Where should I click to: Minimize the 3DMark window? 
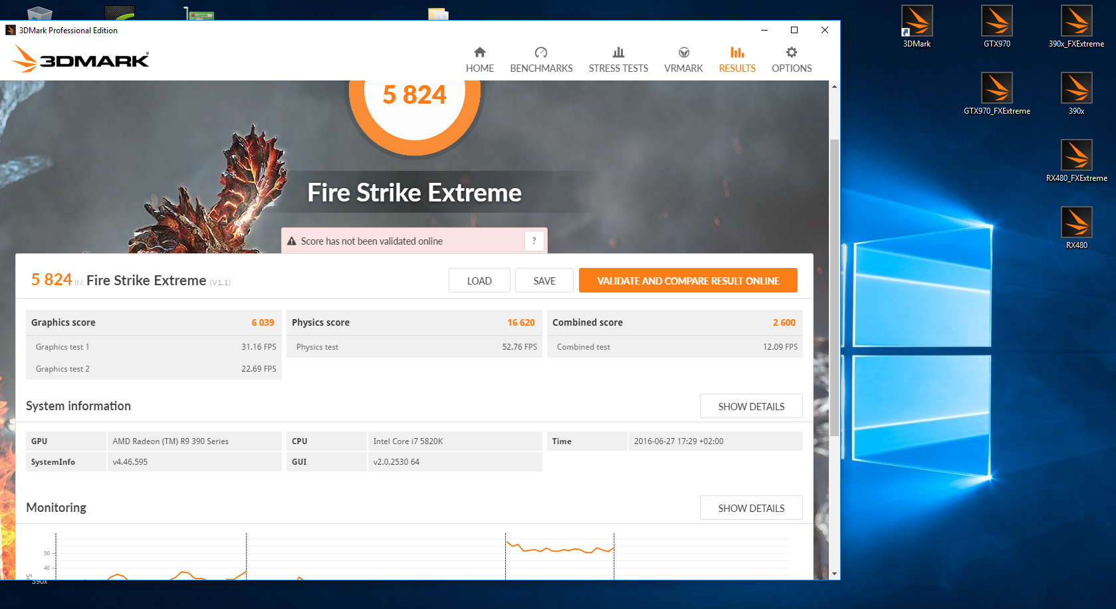[764, 30]
